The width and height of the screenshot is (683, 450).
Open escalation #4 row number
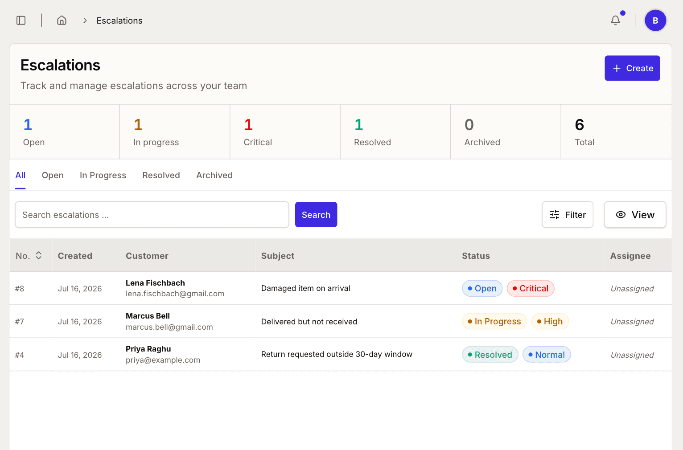tap(20, 355)
